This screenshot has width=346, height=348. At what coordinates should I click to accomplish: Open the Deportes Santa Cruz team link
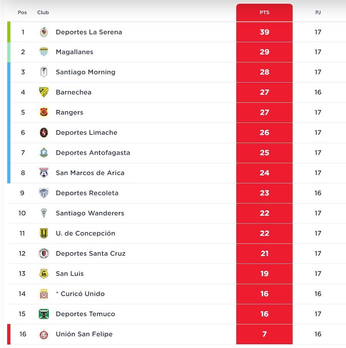point(90,253)
